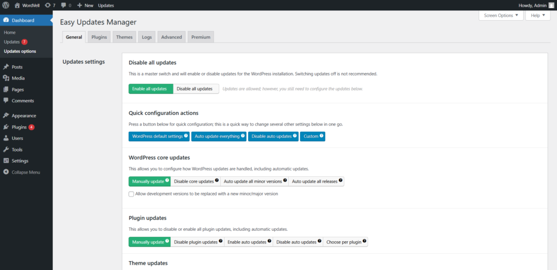Viewport: 557px width, 270px height.
Task: Click the blue Disable auto updates quick button
Action: pos(273,137)
